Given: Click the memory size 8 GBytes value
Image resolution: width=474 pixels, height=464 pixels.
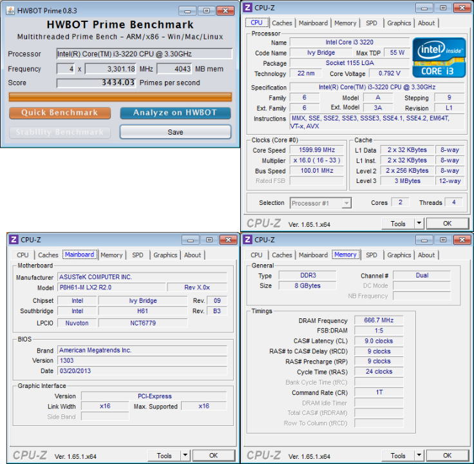Looking at the screenshot, I should click(307, 285).
